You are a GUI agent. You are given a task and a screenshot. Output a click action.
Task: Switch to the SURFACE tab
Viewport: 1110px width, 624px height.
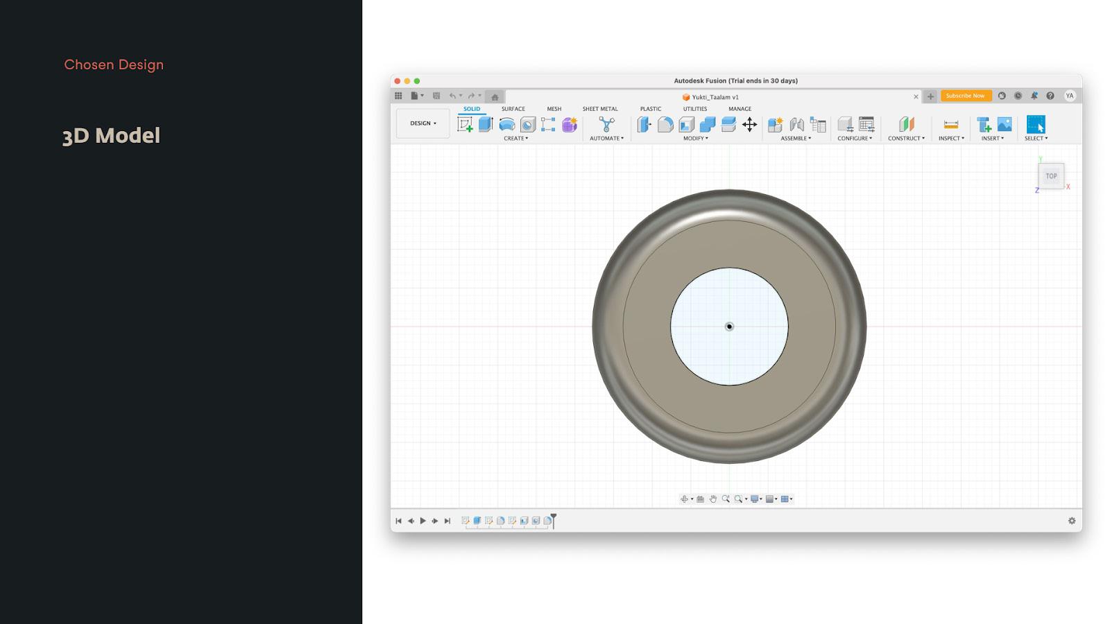click(513, 109)
